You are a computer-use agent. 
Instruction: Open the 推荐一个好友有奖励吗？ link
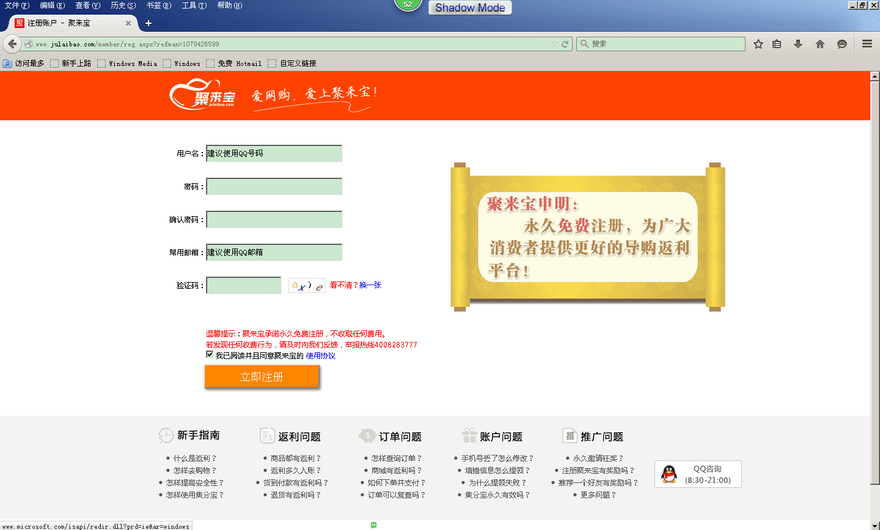point(598,483)
